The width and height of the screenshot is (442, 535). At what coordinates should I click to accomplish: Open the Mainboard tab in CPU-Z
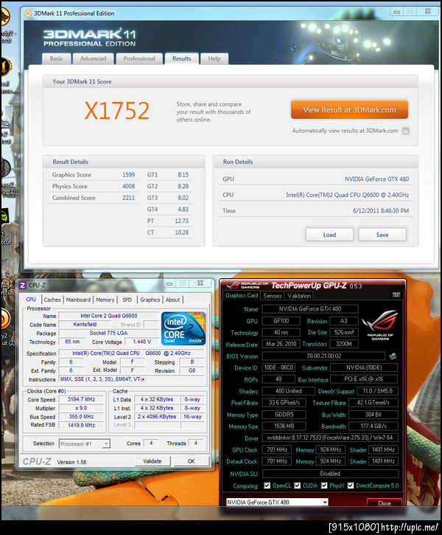click(78, 300)
